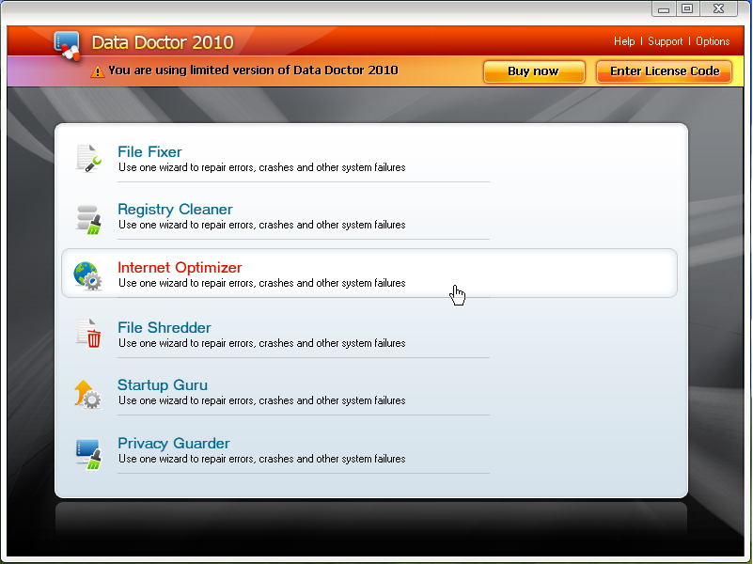Click the Internet Optimizer globe gear icon
The height and width of the screenshot is (564, 753).
[87, 275]
